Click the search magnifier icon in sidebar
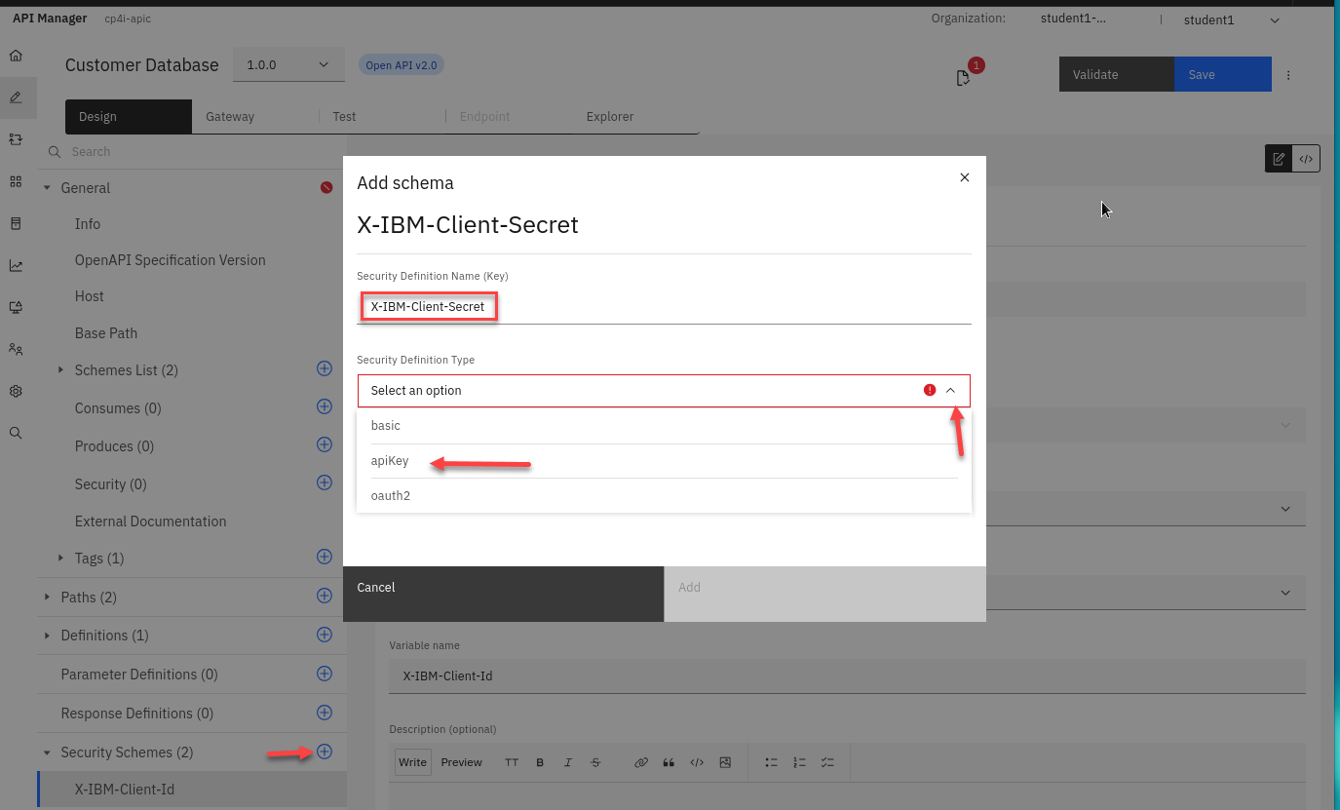This screenshot has width=1340, height=810. [x=16, y=433]
